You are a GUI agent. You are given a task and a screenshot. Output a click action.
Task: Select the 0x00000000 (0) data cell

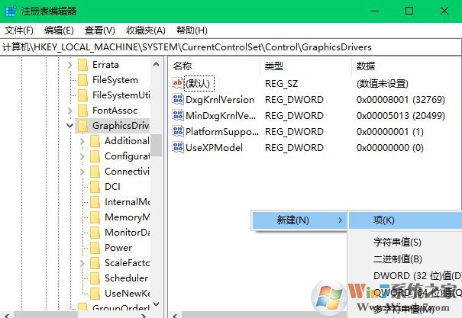[390, 148]
